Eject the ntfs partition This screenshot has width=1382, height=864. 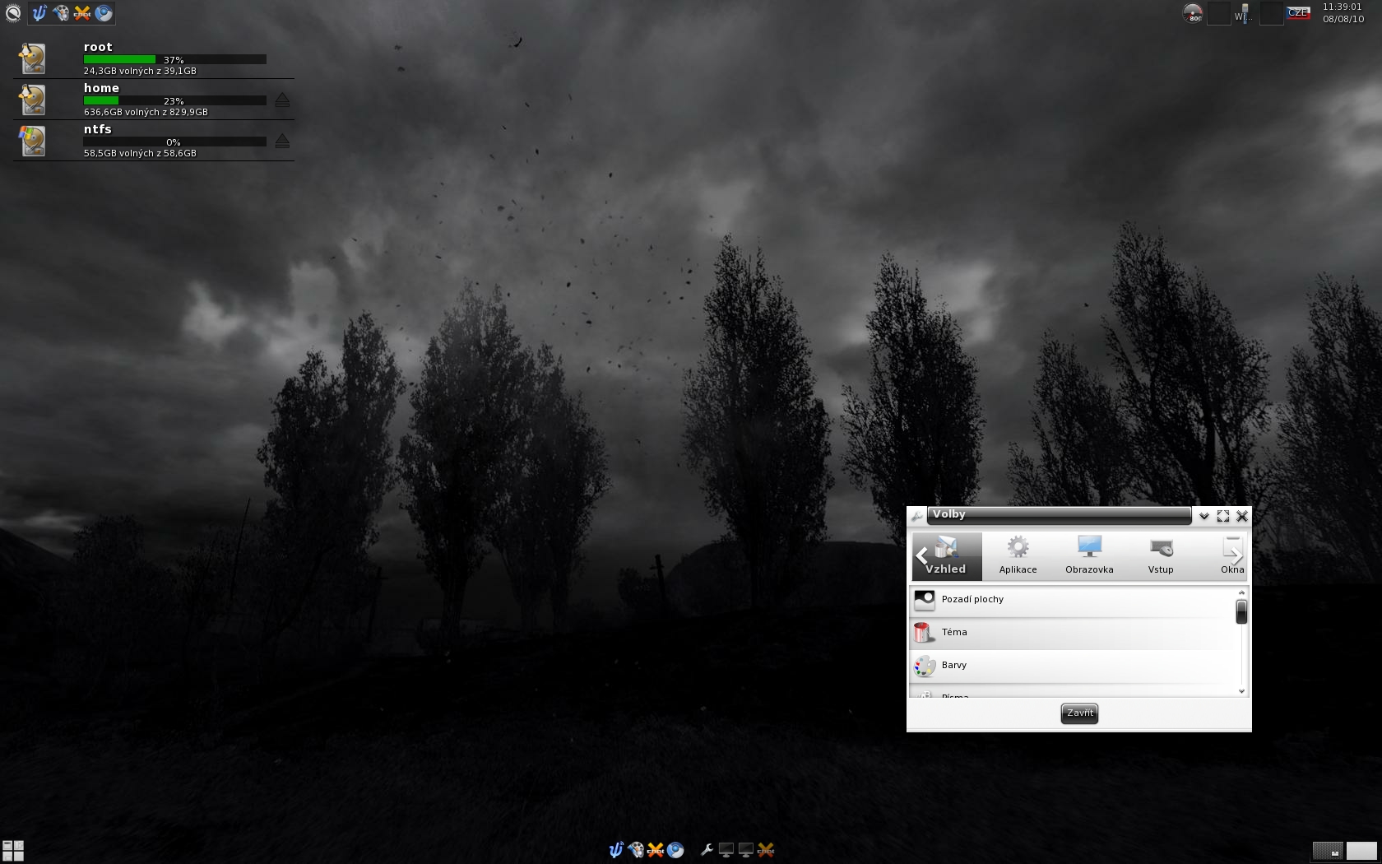282,142
